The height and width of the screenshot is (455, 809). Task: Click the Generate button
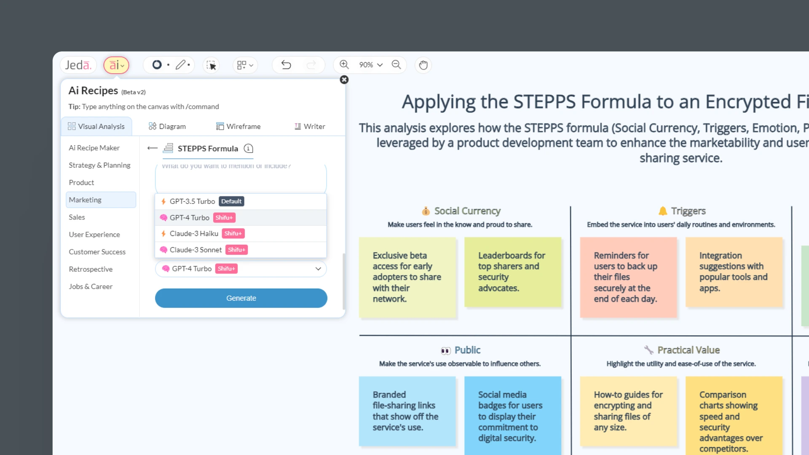pyautogui.click(x=241, y=298)
